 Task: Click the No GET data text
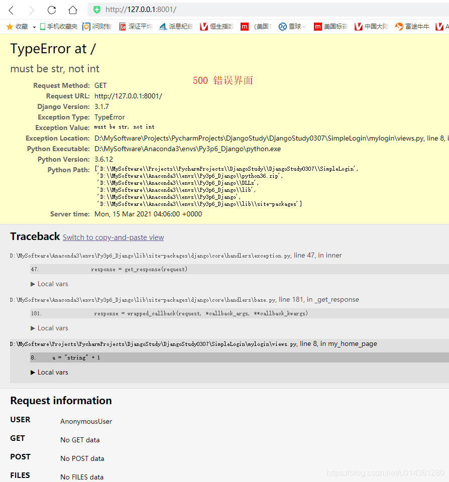[x=80, y=440]
